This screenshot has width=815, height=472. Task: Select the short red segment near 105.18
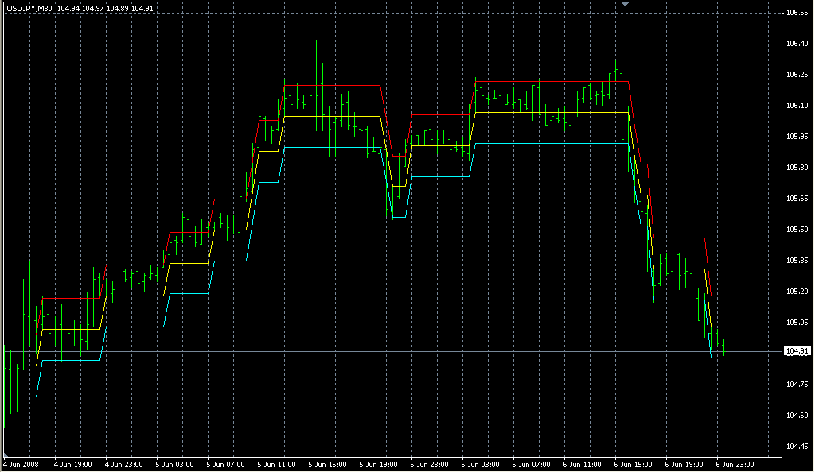[716, 296]
